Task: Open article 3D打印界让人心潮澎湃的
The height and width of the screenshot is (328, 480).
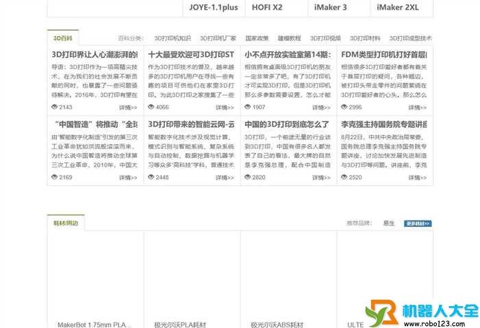Action: [94, 55]
